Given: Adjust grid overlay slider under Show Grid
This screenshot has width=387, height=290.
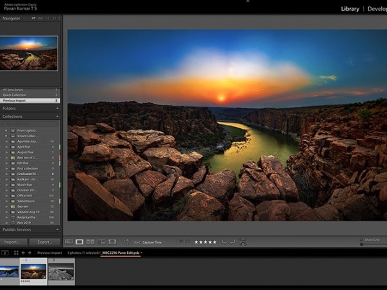Looking at the screenshot, I should 362,244.
